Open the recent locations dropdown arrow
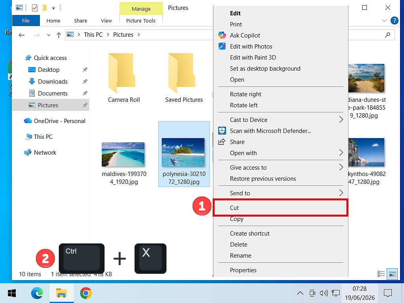The height and width of the screenshot is (303, 404). [49, 35]
